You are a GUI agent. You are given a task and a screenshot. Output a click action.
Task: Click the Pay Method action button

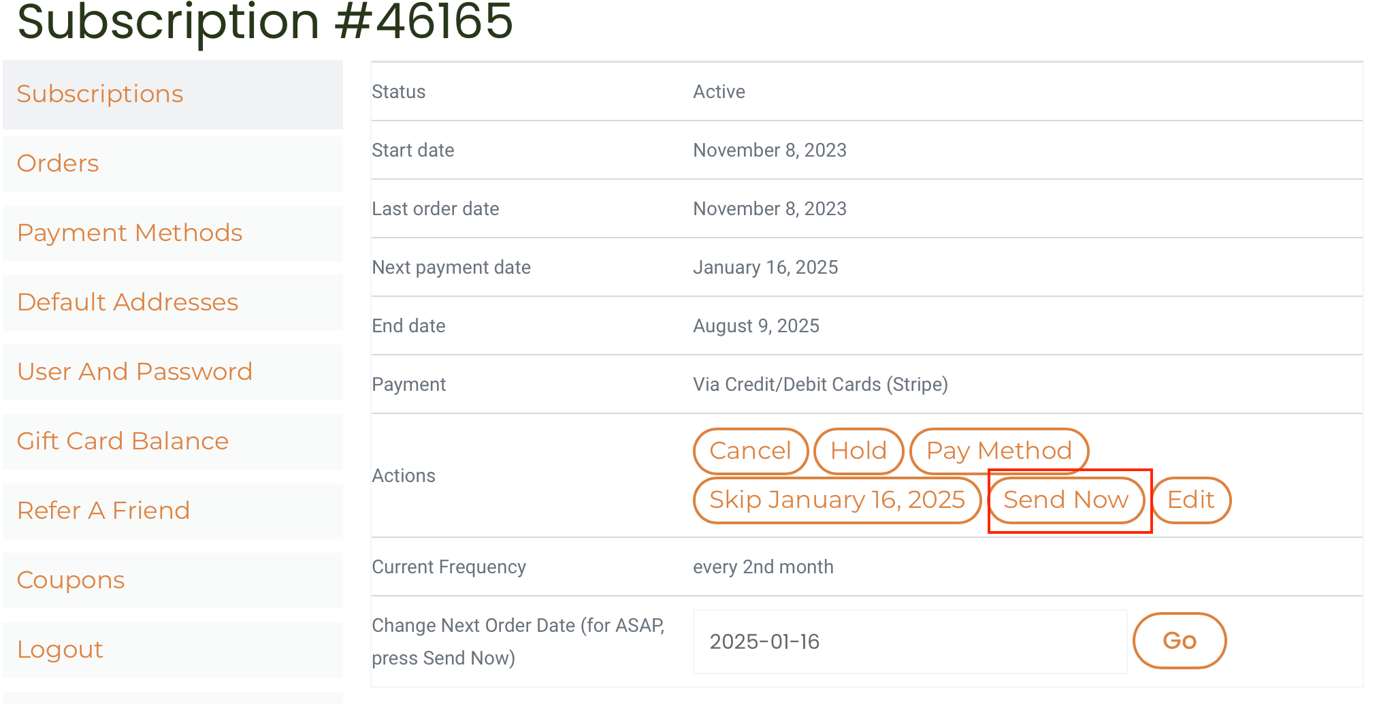coord(999,451)
